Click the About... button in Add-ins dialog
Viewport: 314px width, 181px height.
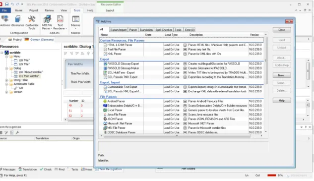tap(282, 58)
